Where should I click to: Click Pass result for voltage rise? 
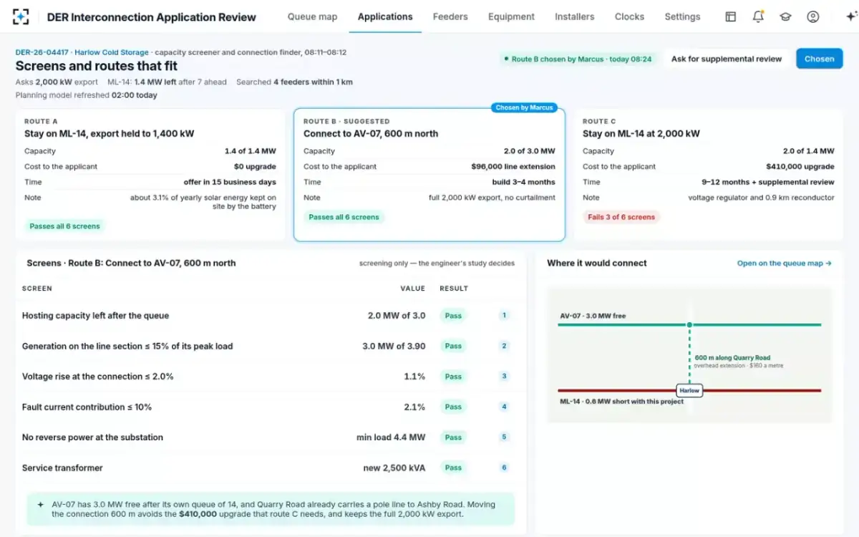tap(453, 377)
